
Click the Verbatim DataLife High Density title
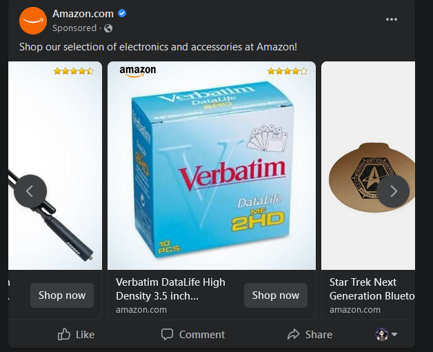(x=170, y=289)
